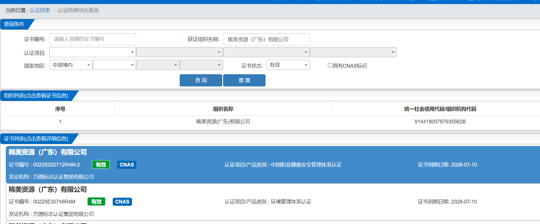The height and width of the screenshot is (224, 540).
Task: Open the 中国境内 country dropdown
Action: click(71, 65)
